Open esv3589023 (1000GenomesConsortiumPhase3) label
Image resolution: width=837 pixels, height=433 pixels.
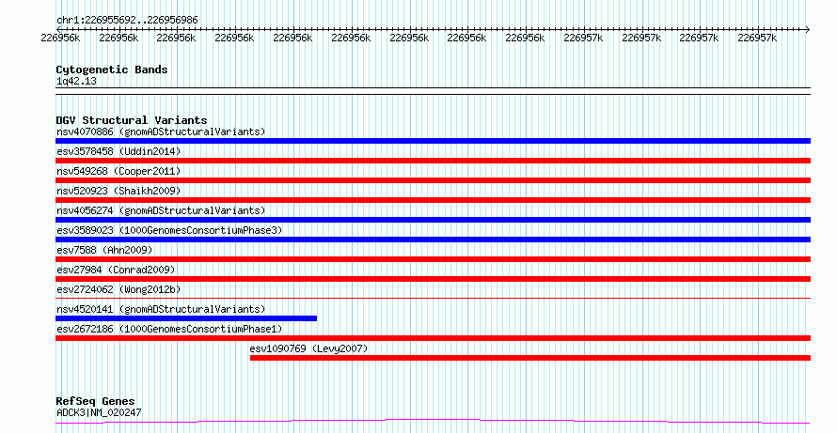point(169,230)
